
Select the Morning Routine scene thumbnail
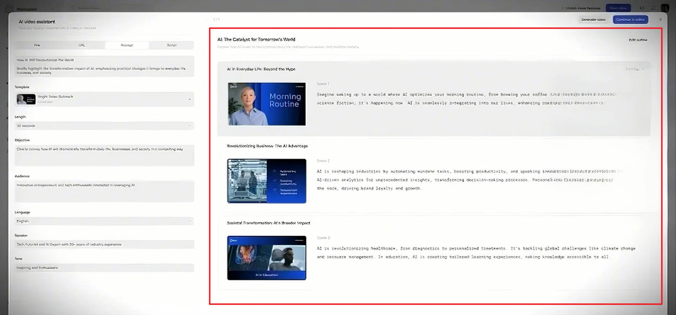click(x=267, y=104)
